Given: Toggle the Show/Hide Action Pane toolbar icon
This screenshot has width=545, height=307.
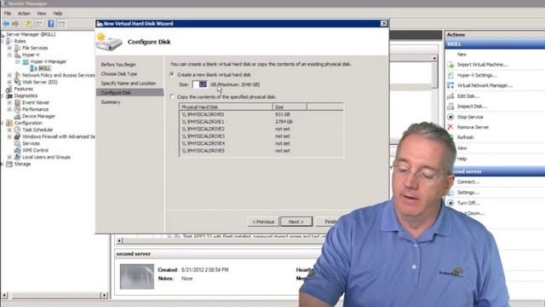Looking at the screenshot, I should pyautogui.click(x=61, y=24).
